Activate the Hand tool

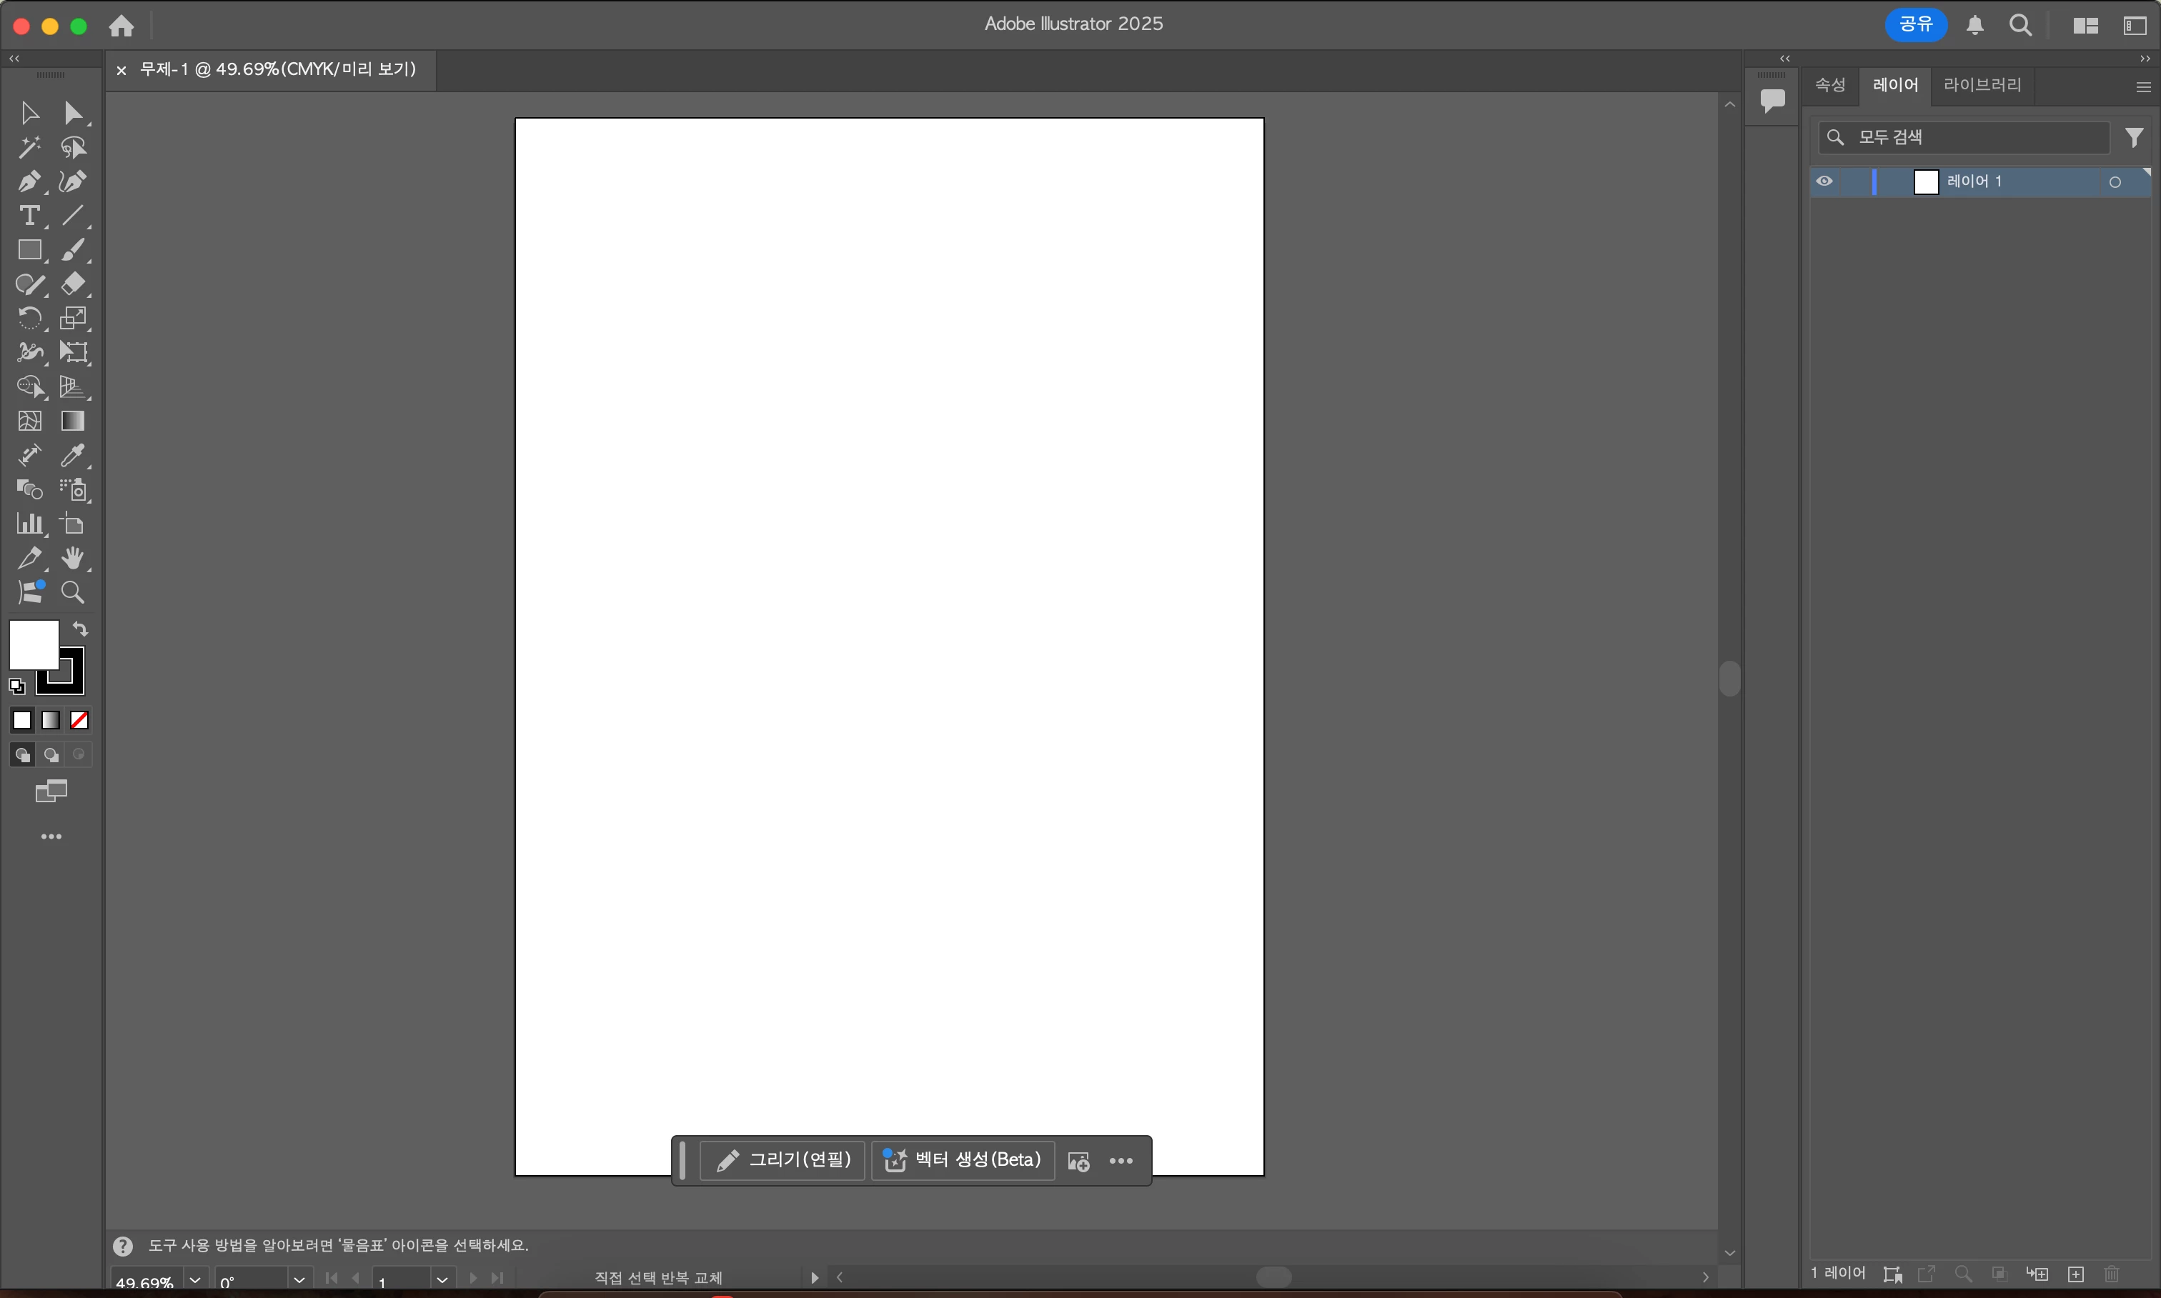73,558
